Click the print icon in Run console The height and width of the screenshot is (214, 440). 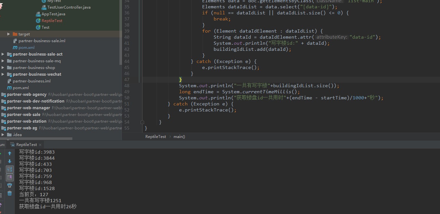point(10,185)
